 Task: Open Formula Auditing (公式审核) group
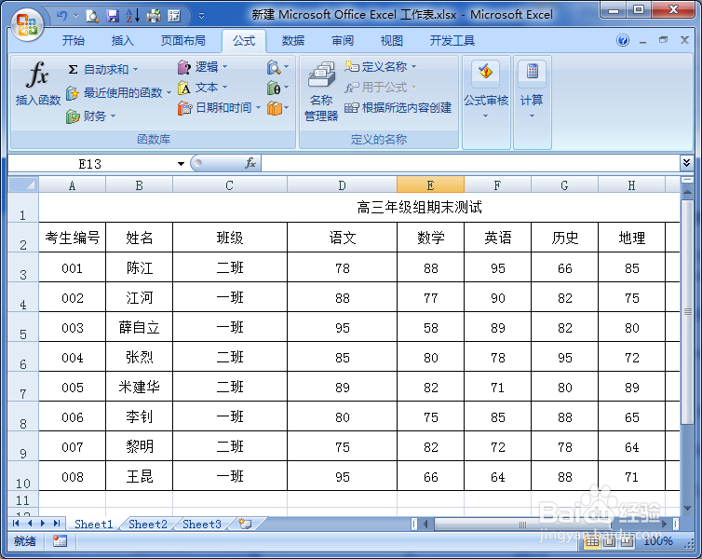(x=486, y=89)
